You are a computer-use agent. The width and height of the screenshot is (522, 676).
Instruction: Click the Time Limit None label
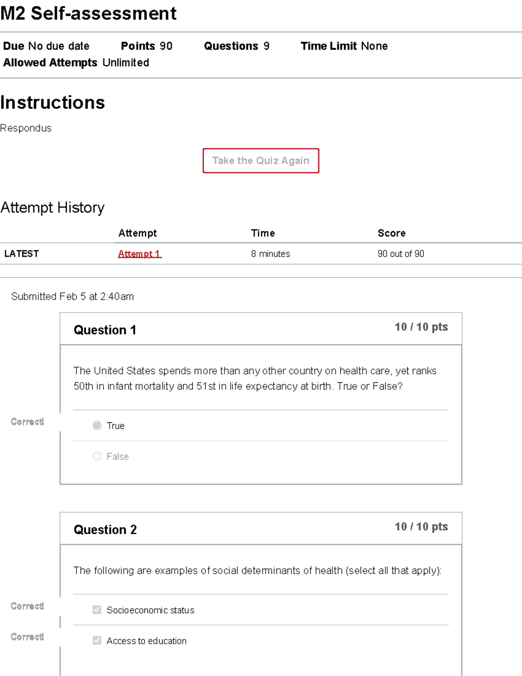pyautogui.click(x=344, y=46)
